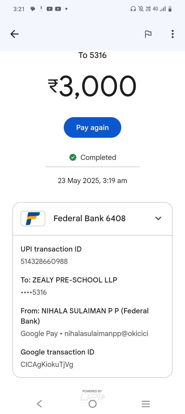Tap the ₹3,000 amount

(92, 87)
